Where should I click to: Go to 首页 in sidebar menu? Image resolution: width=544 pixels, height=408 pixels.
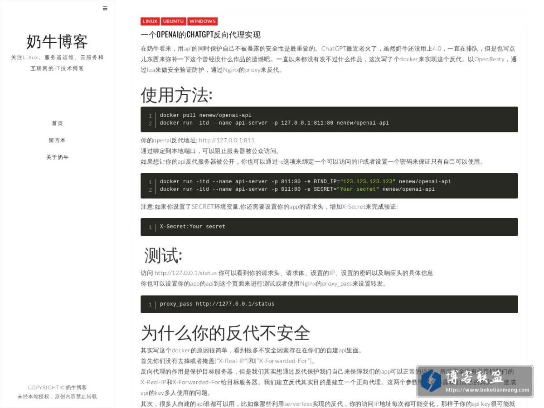pyautogui.click(x=58, y=123)
